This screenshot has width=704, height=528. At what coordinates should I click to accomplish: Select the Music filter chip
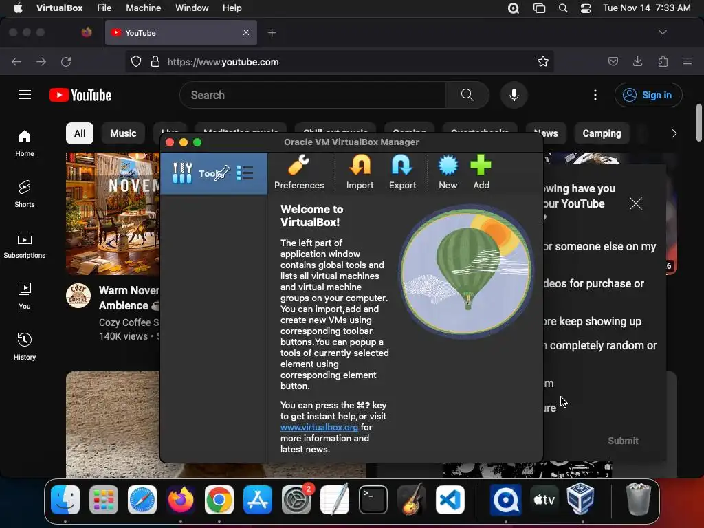coord(124,133)
